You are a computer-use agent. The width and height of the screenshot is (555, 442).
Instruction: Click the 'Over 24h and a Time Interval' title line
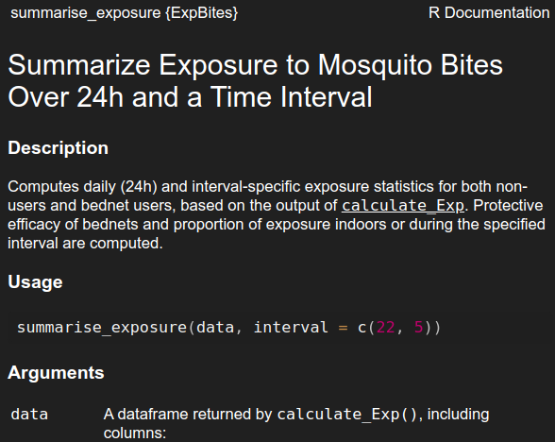tap(190, 96)
